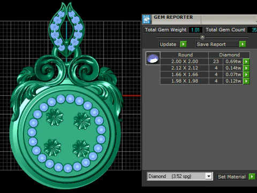Open the Diamond material dropdown

coord(208,176)
